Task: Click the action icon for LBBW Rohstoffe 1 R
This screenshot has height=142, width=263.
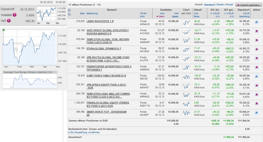Action: (x=256, y=22)
